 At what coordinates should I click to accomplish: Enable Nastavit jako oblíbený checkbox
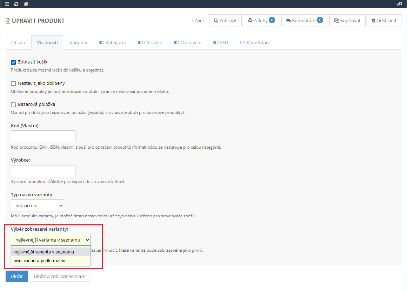[x=14, y=83]
